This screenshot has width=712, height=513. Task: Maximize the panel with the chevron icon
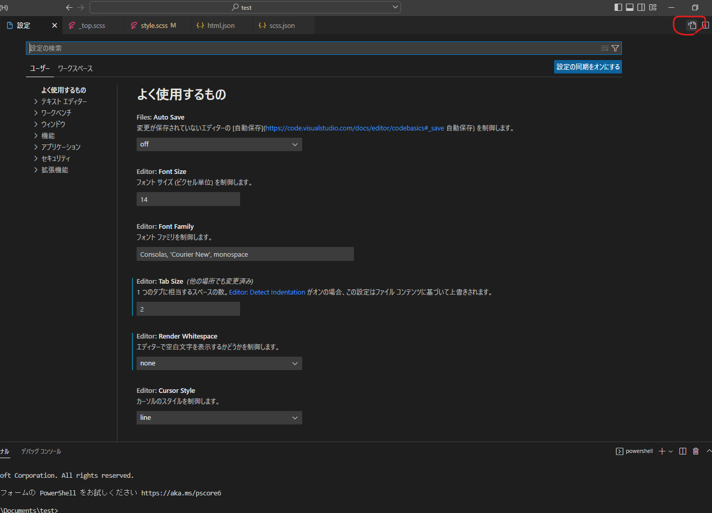[708, 451]
